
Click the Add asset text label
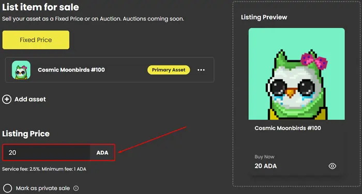(30, 99)
